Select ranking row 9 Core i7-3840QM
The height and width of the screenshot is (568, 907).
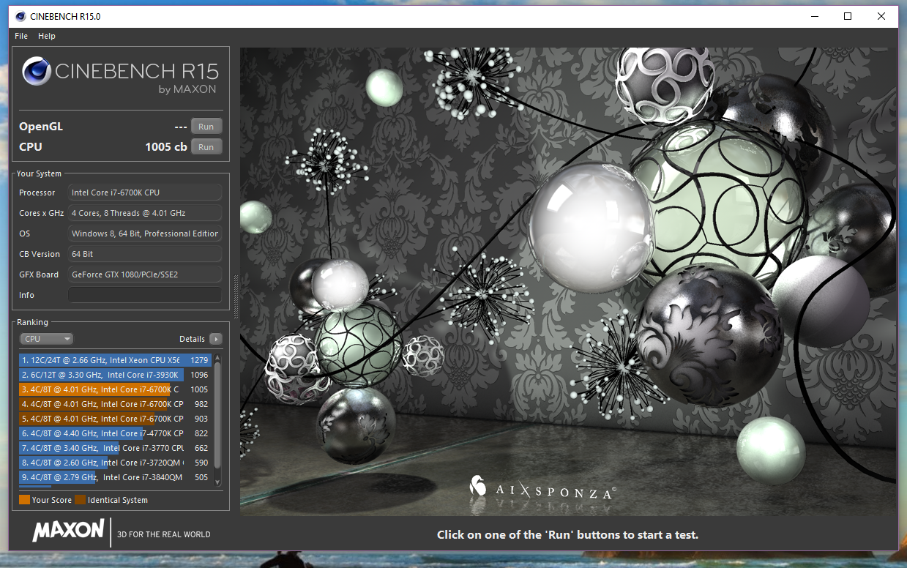[x=116, y=477]
